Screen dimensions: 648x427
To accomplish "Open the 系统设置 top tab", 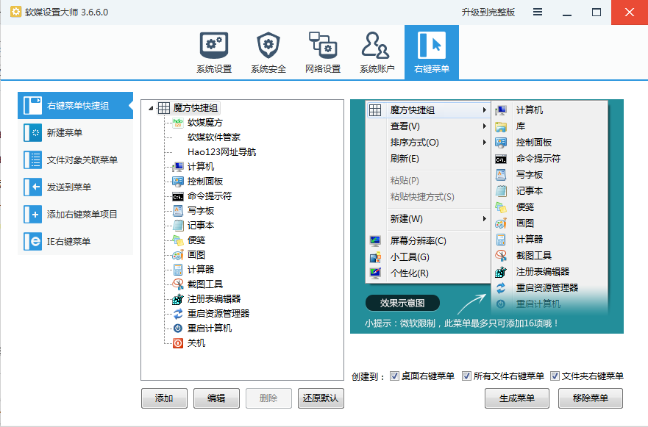I will point(213,52).
